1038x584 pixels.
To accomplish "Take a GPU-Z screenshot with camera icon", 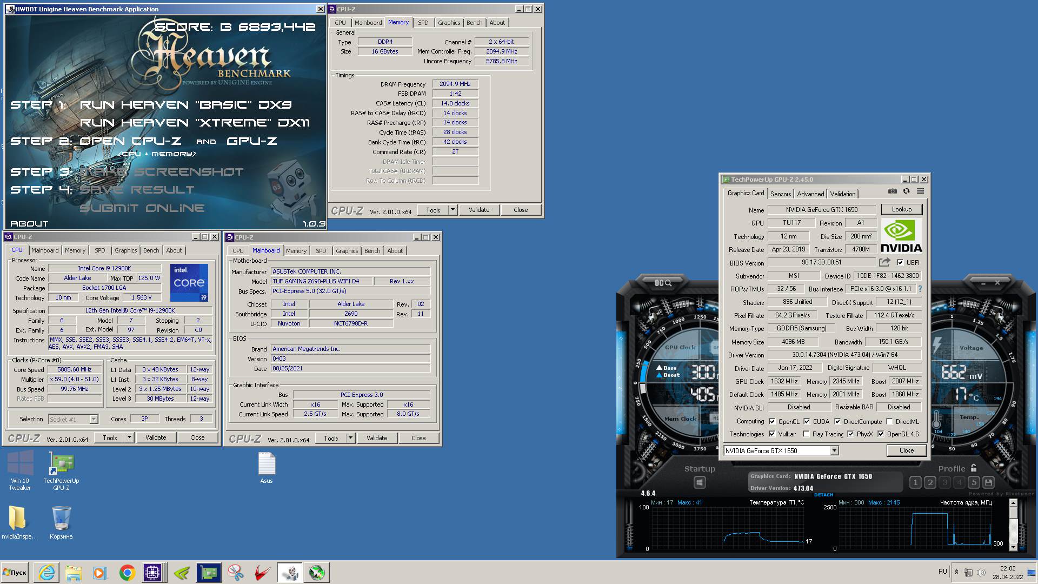I will point(892,191).
